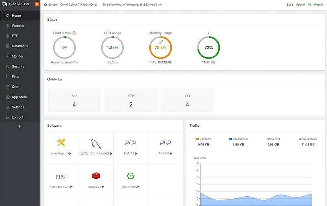Click the Totally sent 1.96 GB value
The width and height of the screenshot is (327, 206).
click(273, 144)
